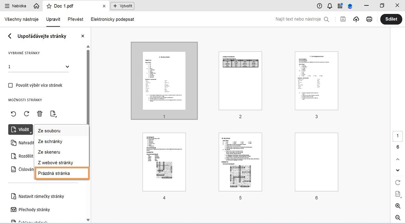Go to previous page up chevron

tap(398, 159)
